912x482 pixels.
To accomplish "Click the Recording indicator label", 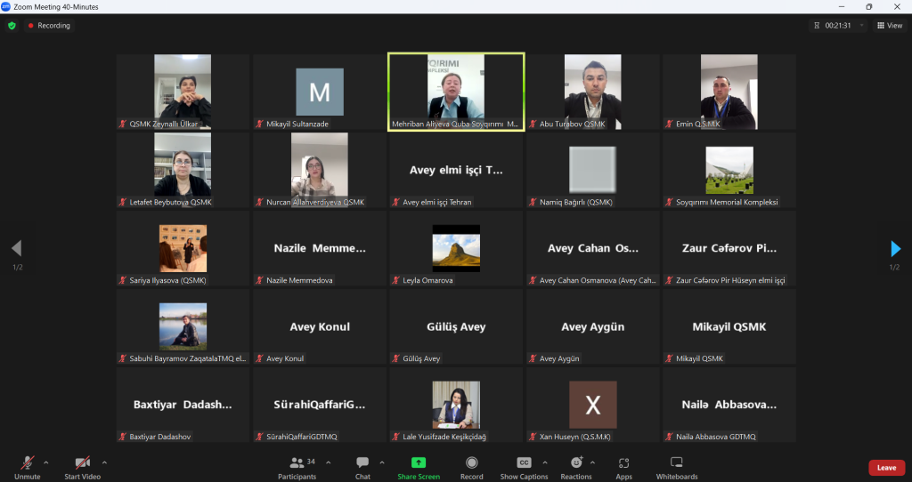I will coord(50,26).
